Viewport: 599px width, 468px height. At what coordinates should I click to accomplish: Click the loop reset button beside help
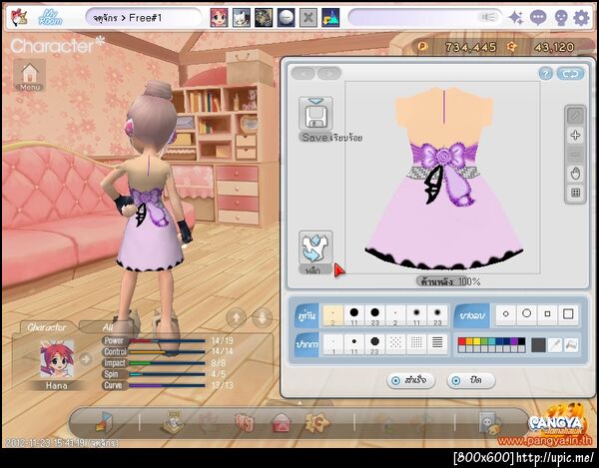[x=570, y=74]
